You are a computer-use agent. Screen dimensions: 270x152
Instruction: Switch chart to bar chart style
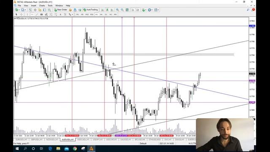[103, 10]
